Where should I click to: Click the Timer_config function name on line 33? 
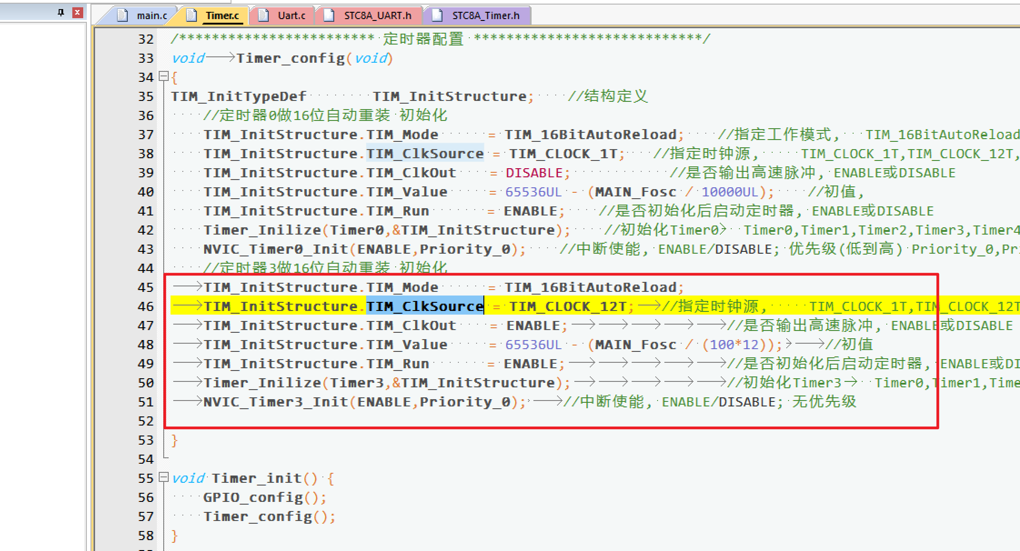[291, 58]
